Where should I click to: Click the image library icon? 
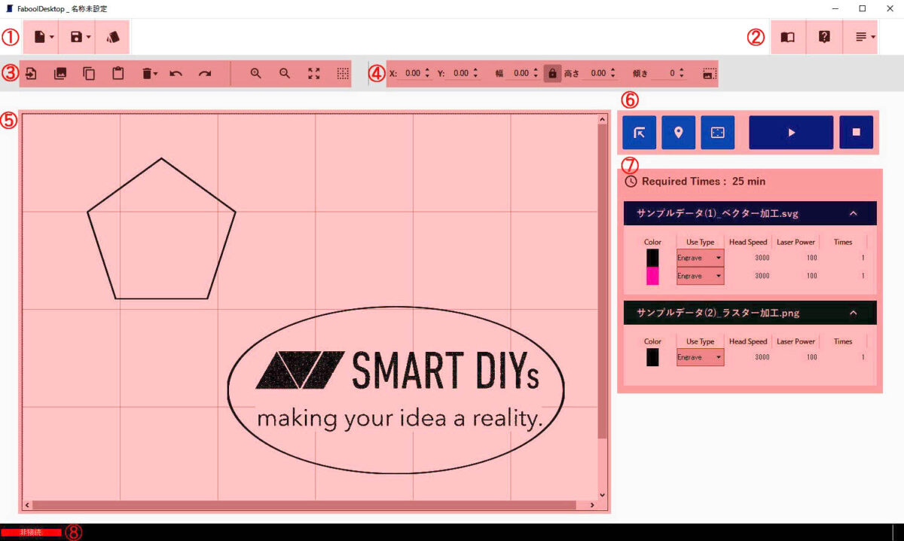click(60, 74)
